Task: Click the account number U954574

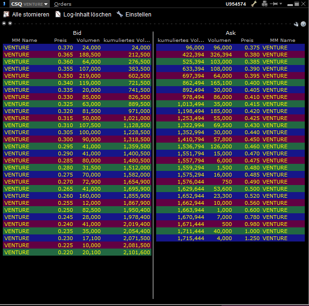Action: [235, 4]
